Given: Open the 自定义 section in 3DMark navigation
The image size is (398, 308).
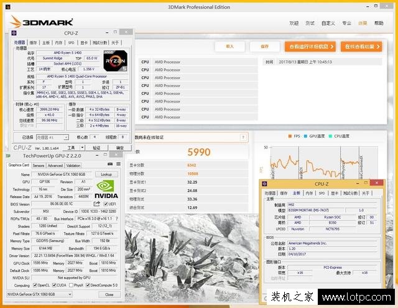Looking at the screenshot, I should pyautogui.click(x=328, y=23).
